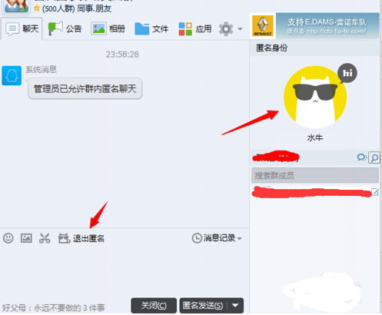382x315 pixels.
Task: Expand the 消息记录 message history dropdown
Action: (217, 238)
